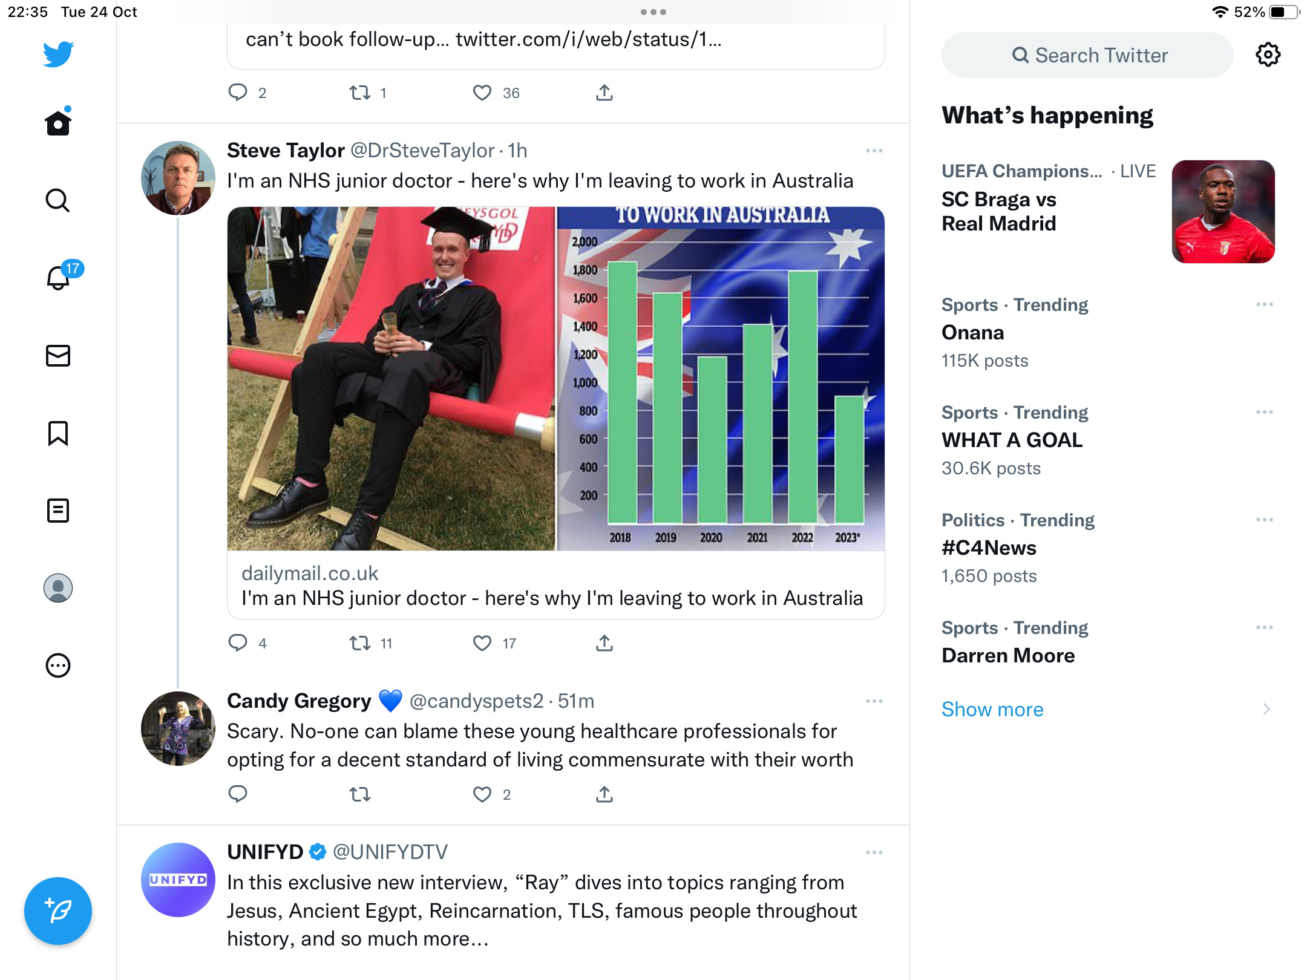The height and width of the screenshot is (980, 1307).
Task: Open UNIFYD account name
Action: coord(265,852)
